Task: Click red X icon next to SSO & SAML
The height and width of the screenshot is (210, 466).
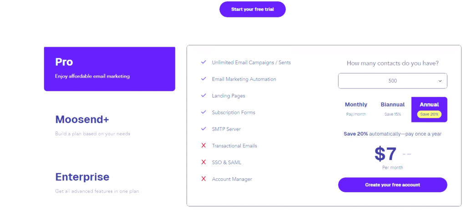Action: click(x=203, y=162)
